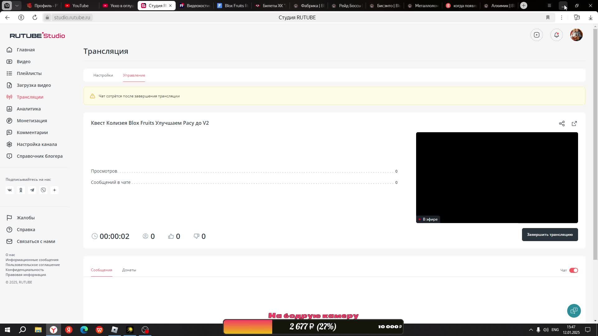Viewport: 598px width, 336px height.
Task: Select the Сообщения tab
Action: pos(102,270)
